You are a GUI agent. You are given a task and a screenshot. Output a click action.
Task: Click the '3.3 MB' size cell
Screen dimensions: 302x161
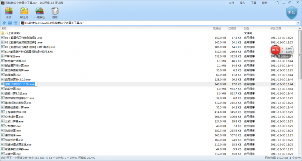pos(221,93)
